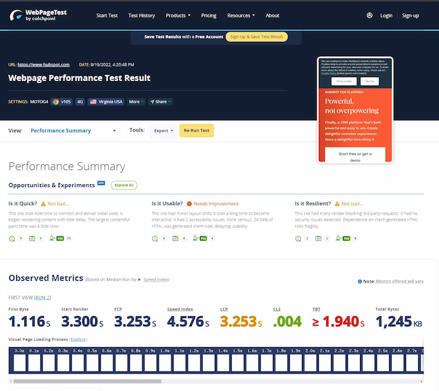Screen dimensions: 439x391
Task: Click the warning icon next to 'Is it Quick?'
Action: (x=43, y=203)
